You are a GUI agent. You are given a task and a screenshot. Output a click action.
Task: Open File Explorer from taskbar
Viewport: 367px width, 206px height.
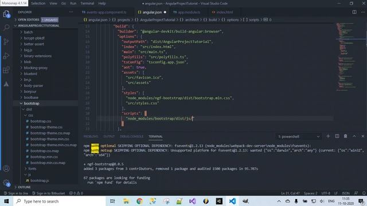click(126, 201)
